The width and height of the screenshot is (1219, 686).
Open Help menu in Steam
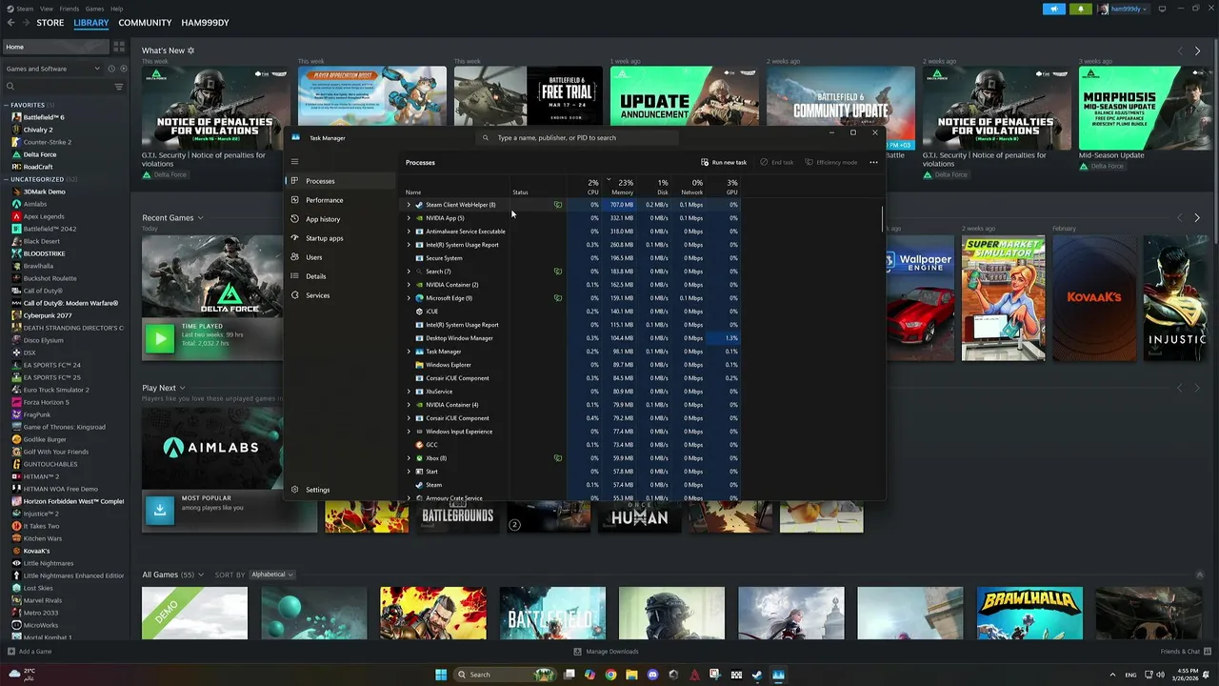pos(116,9)
